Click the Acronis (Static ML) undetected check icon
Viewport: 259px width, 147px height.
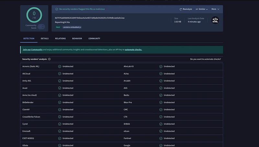tap(60, 67)
